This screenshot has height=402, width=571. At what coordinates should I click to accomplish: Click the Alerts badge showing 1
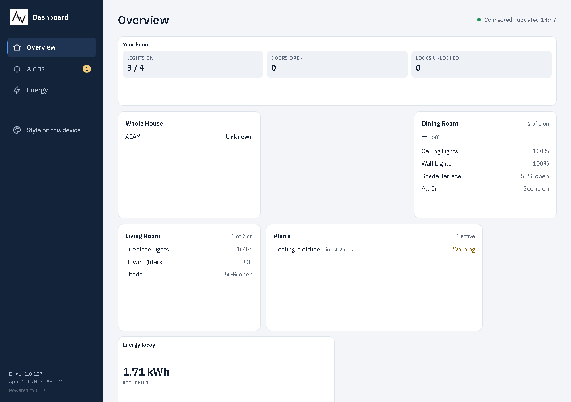tap(87, 69)
